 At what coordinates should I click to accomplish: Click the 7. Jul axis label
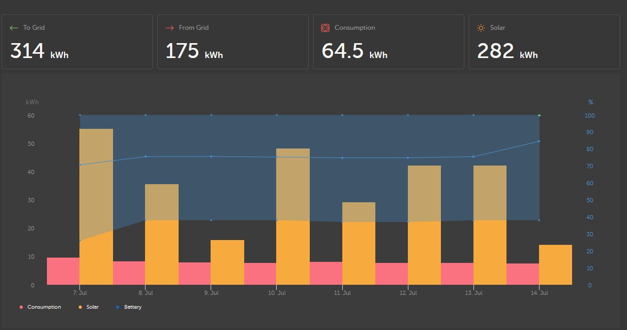tap(80, 293)
